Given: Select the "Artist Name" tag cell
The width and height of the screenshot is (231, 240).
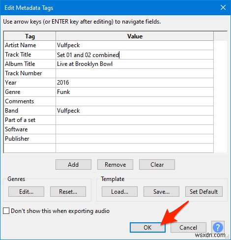Looking at the screenshot, I should pyautogui.click(x=29, y=45).
